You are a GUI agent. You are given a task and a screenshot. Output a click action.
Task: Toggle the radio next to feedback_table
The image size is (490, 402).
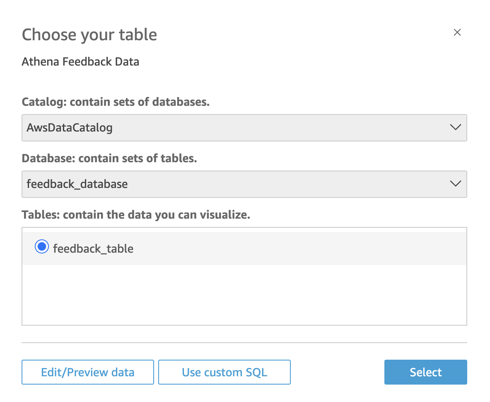pyautogui.click(x=41, y=246)
